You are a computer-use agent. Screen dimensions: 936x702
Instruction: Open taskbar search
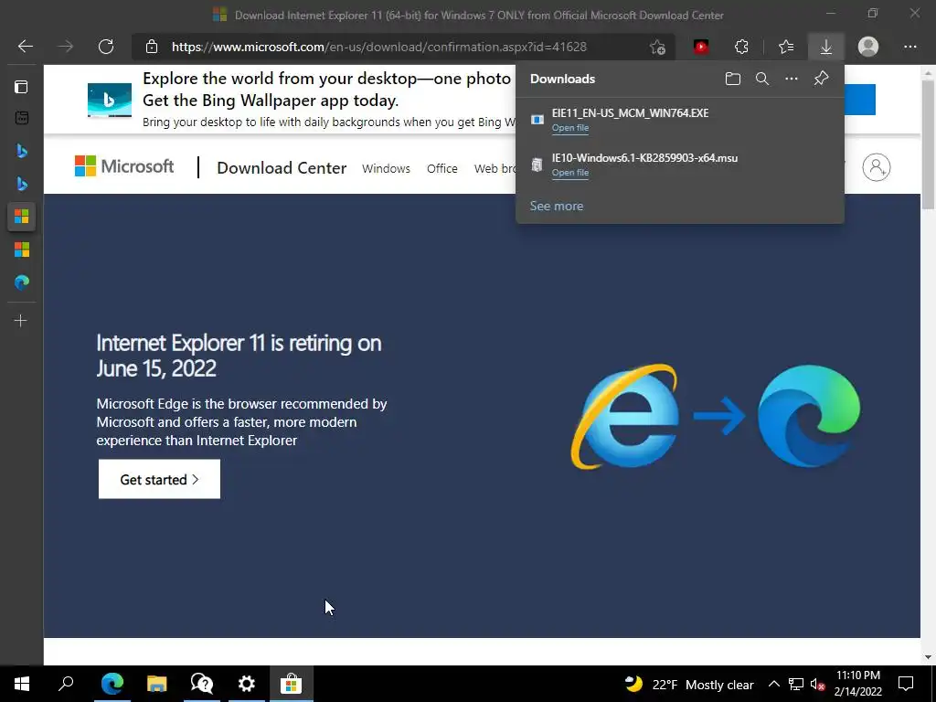tap(66, 684)
